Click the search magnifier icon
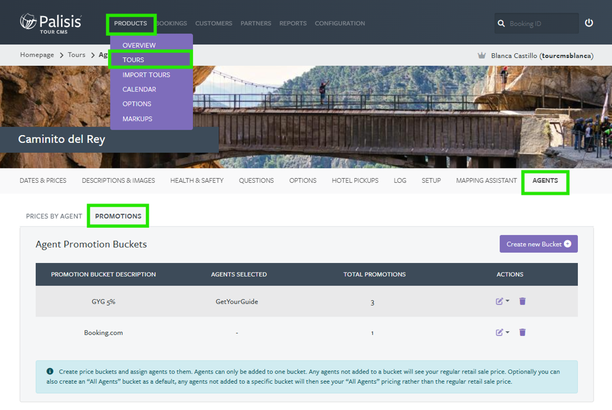 point(501,23)
